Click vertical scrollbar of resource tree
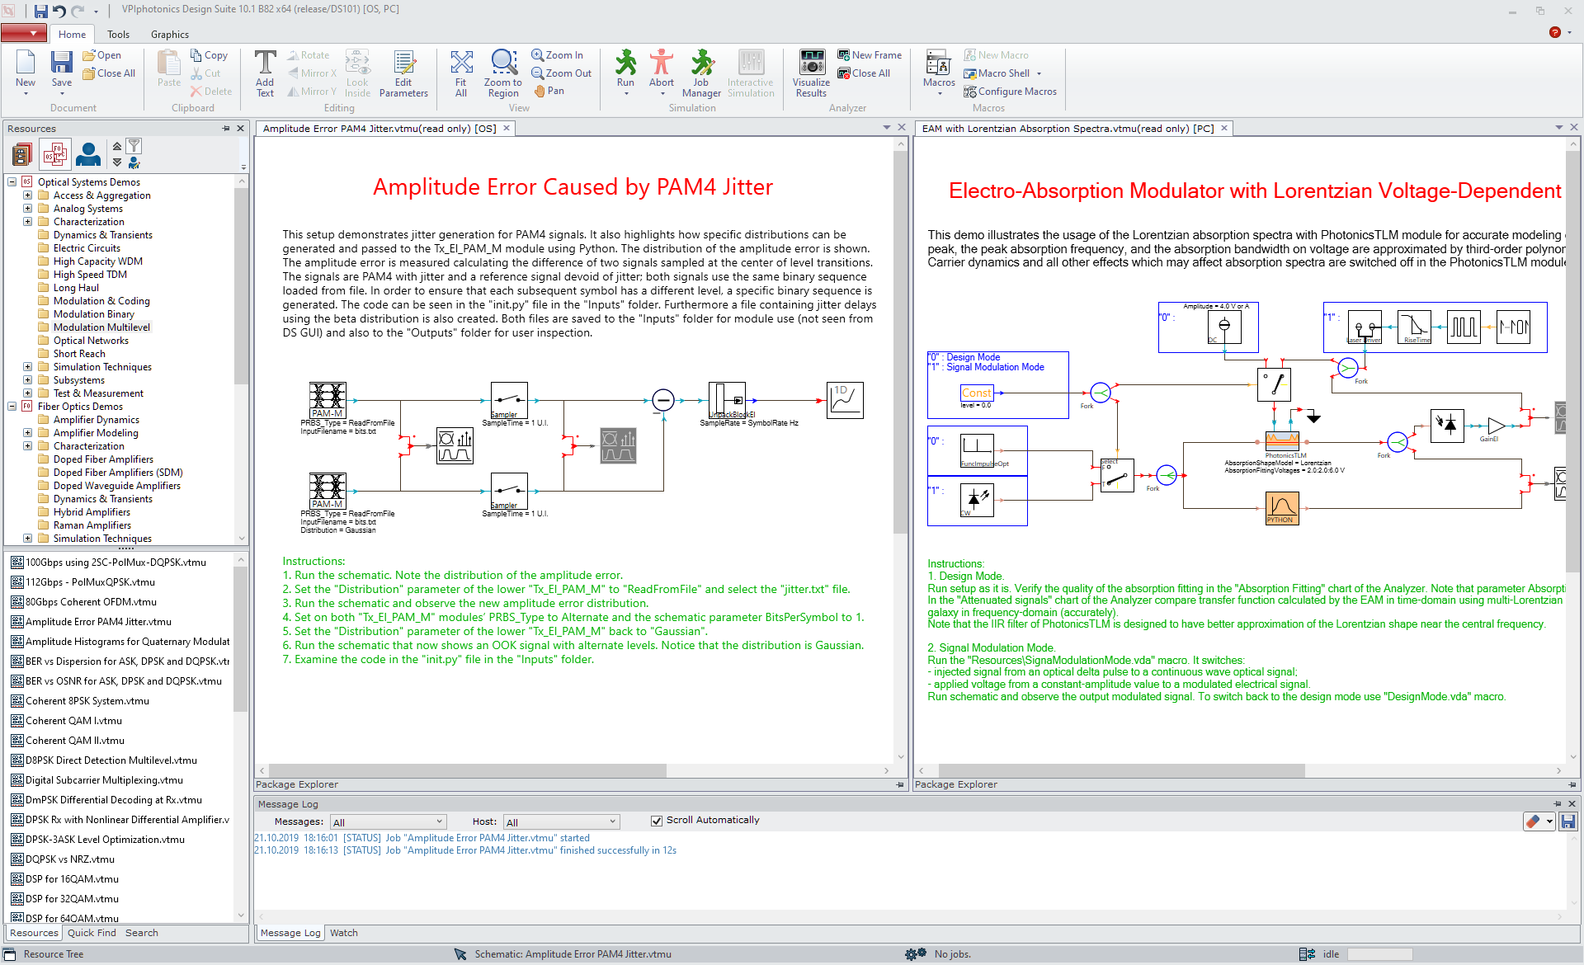1584x965 pixels. click(241, 285)
